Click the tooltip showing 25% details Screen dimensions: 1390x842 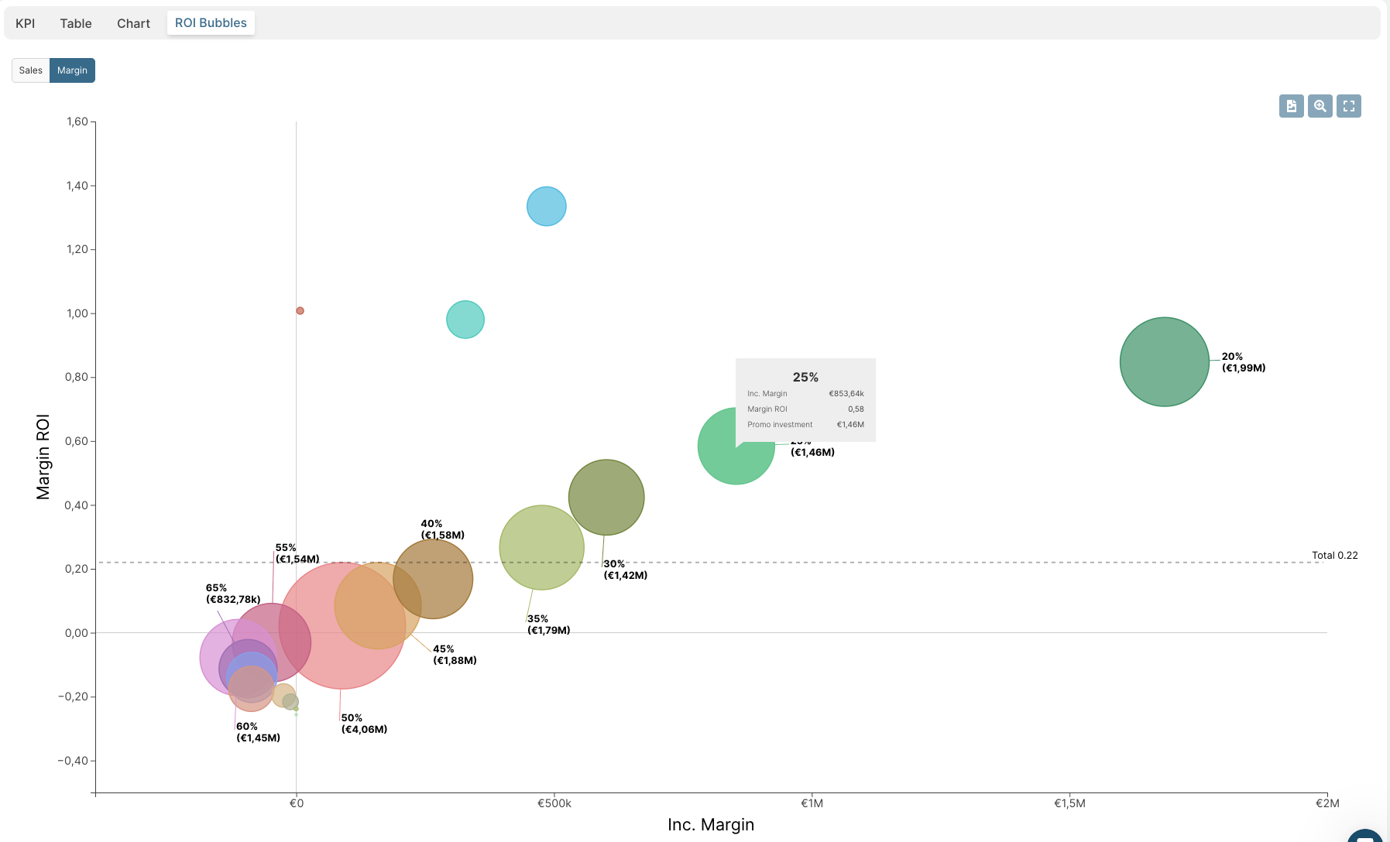click(x=806, y=399)
